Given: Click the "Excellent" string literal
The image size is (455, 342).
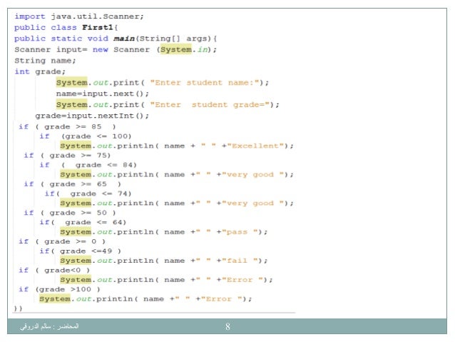Looking at the screenshot, I should (x=255, y=146).
